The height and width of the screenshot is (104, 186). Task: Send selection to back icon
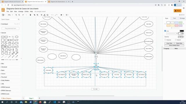tap(37, 15)
